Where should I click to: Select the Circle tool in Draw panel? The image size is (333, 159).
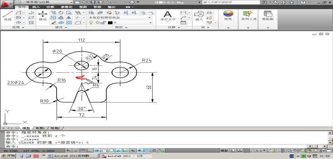[19, 17]
